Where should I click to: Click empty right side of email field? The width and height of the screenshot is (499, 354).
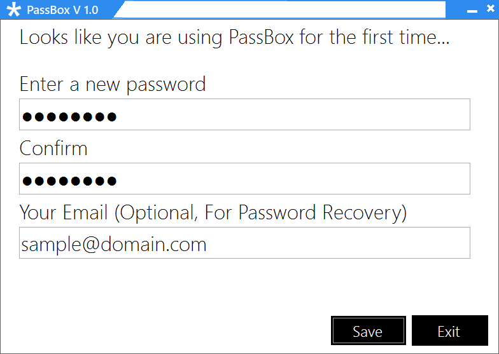pyautogui.click(x=382, y=243)
